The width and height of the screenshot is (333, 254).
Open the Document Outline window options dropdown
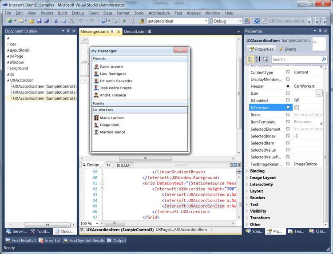point(63,31)
